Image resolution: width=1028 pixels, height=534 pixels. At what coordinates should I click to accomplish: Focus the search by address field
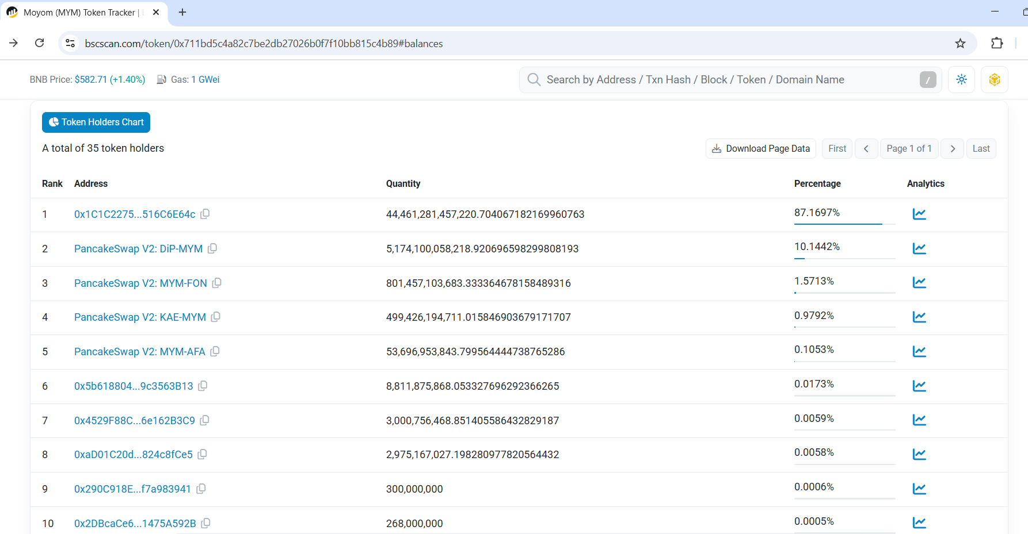(x=730, y=80)
